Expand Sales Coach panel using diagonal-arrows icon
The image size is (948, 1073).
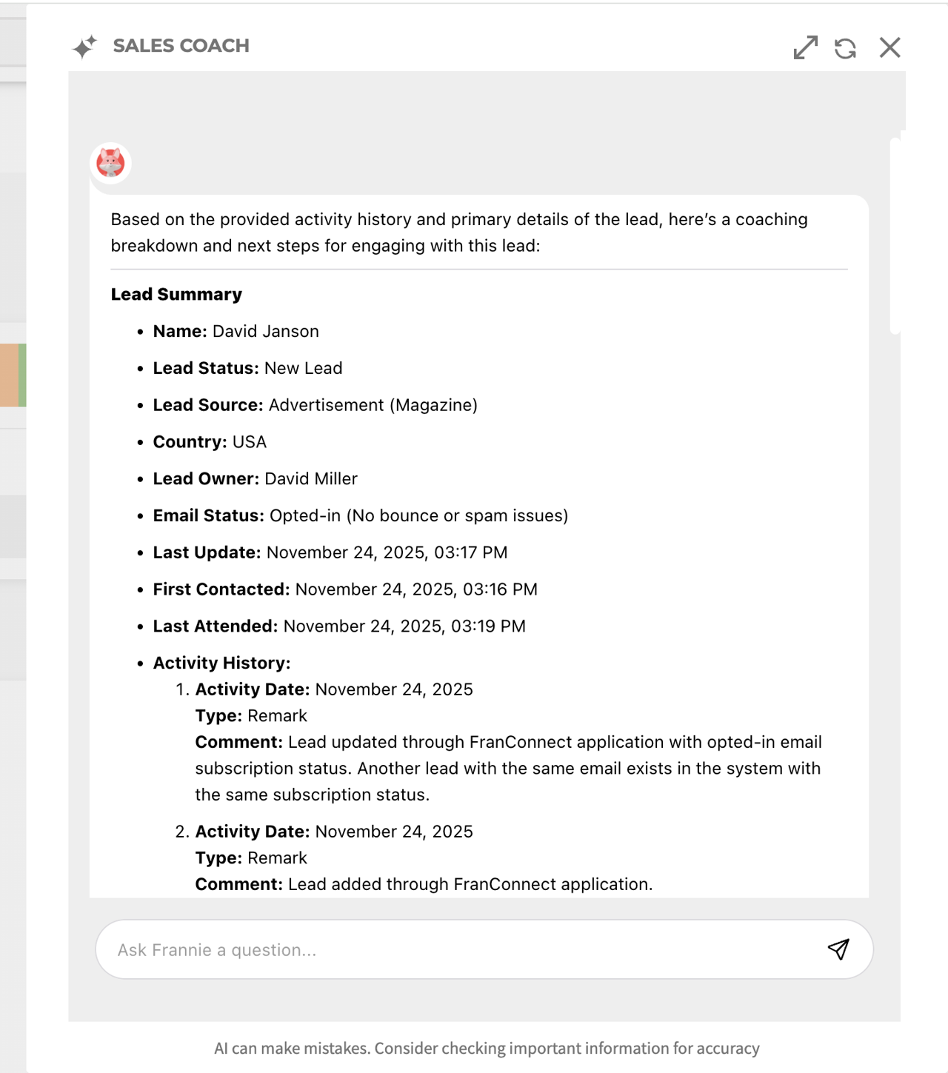pos(805,47)
